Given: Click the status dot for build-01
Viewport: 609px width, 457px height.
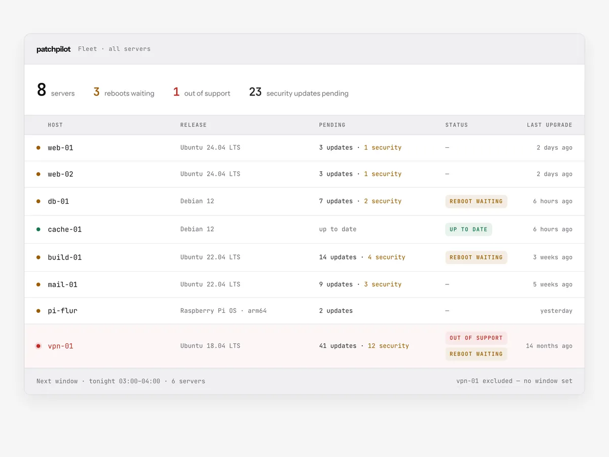Looking at the screenshot, I should [38, 257].
